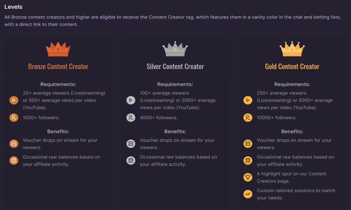This screenshot has height=210, width=351.
Task: Click the Gold Content Creator heading
Action: (x=292, y=66)
